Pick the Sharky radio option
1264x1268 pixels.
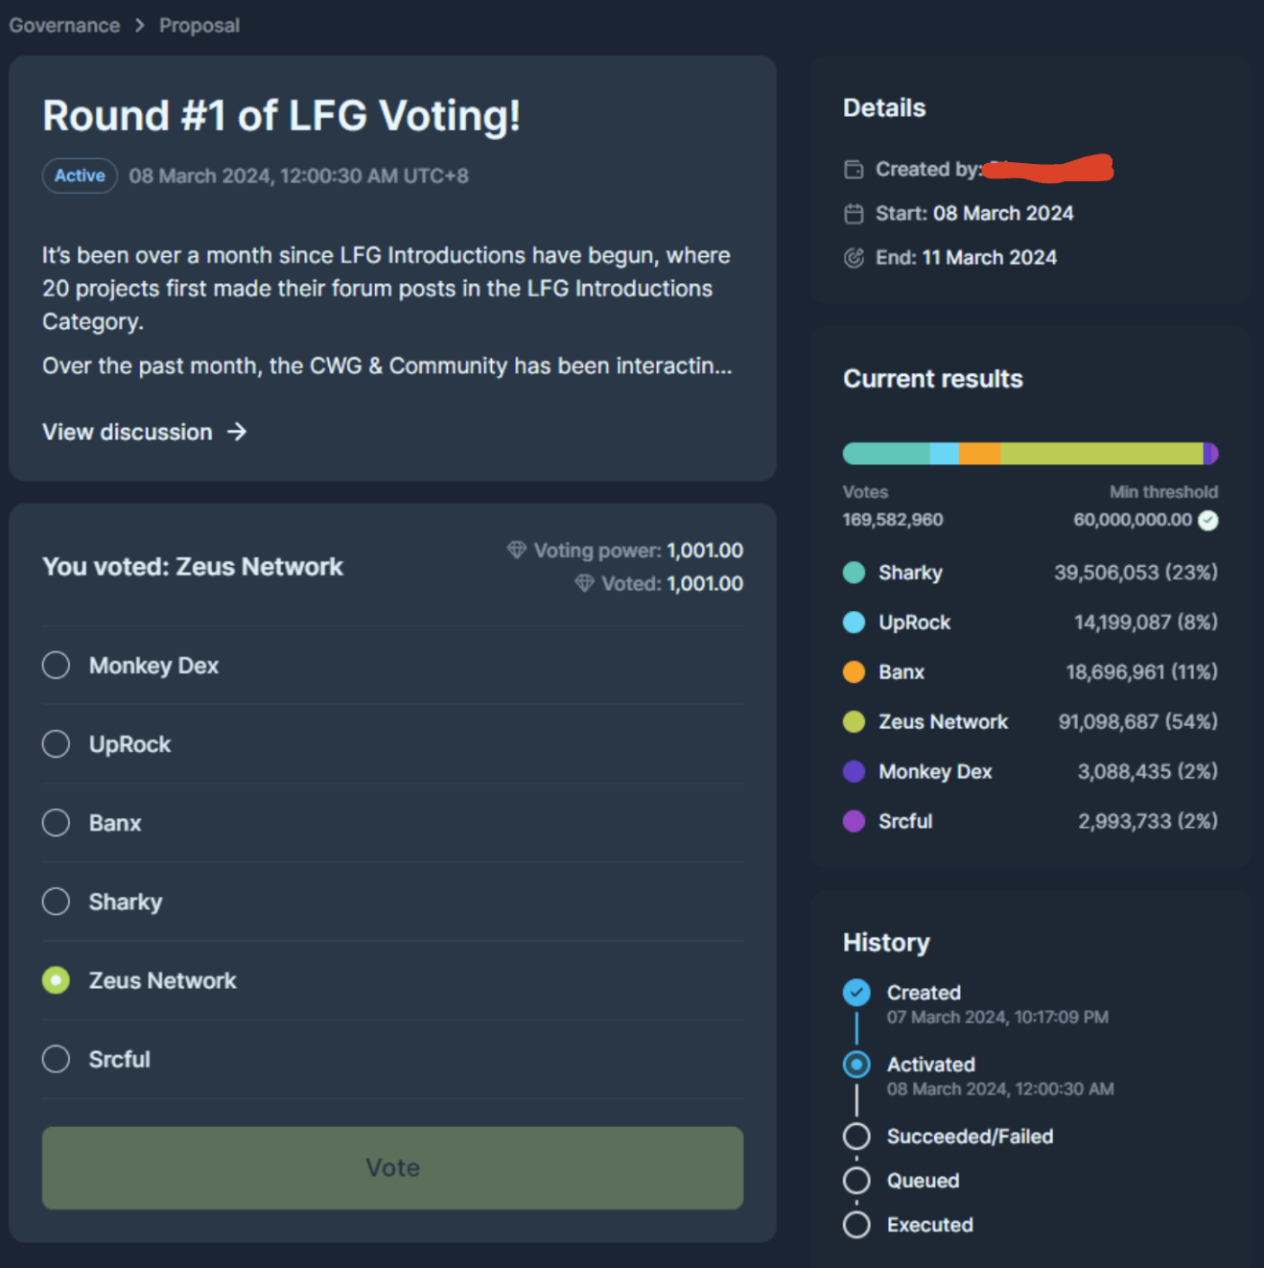(x=57, y=902)
